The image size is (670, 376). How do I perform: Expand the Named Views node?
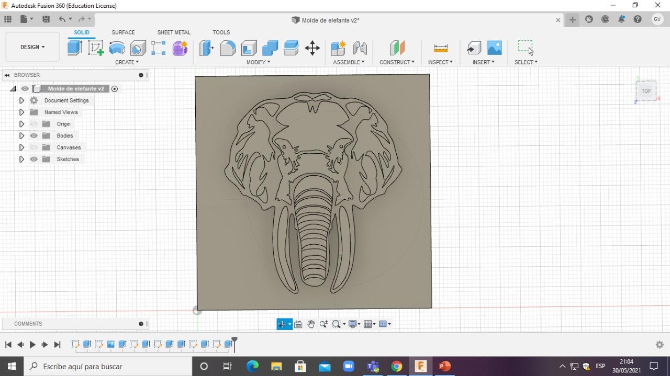21,112
